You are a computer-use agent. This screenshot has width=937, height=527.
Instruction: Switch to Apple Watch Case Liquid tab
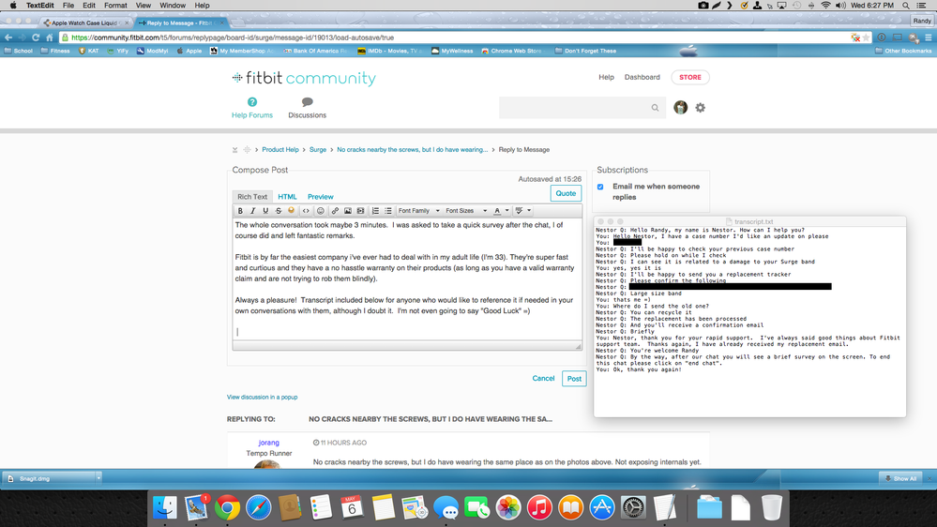(85, 23)
